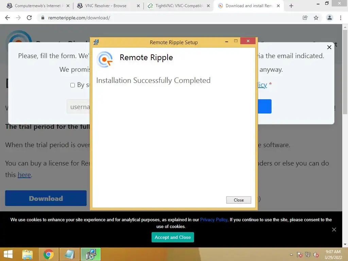This screenshot has height=261, width=348.
Task: Click the page scrollbar up arrow
Action: tap(345, 27)
